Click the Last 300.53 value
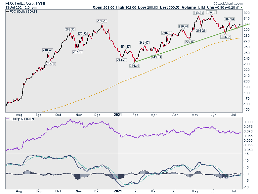The image size is (258, 194). point(170,7)
